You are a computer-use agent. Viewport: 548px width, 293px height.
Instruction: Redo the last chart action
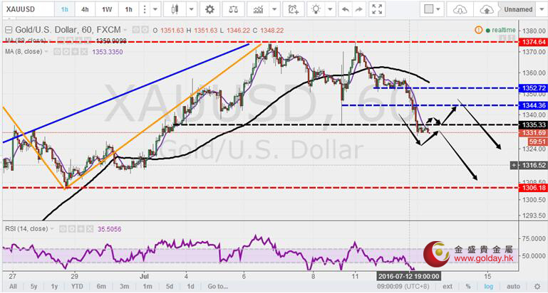(x=359, y=9)
